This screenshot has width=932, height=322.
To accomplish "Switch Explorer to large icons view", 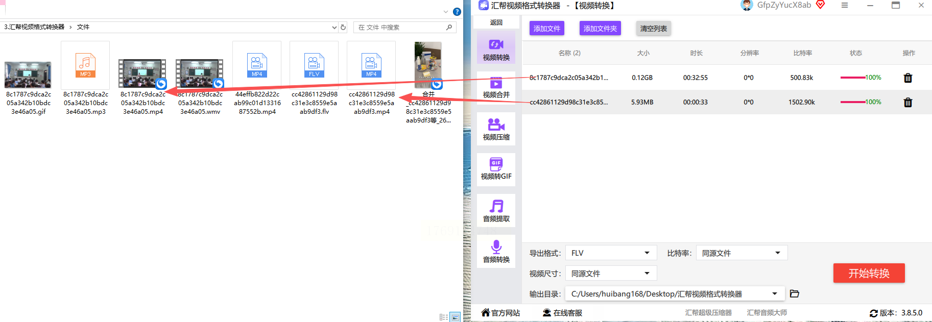I will click(455, 317).
